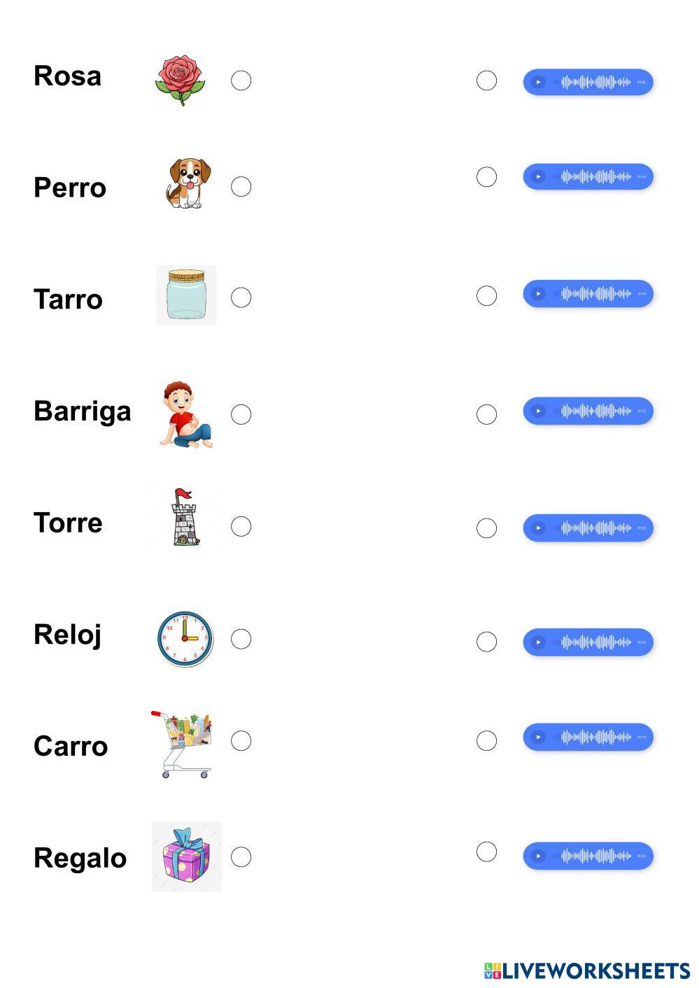Select the circle left of the Carro row audio

[486, 740]
